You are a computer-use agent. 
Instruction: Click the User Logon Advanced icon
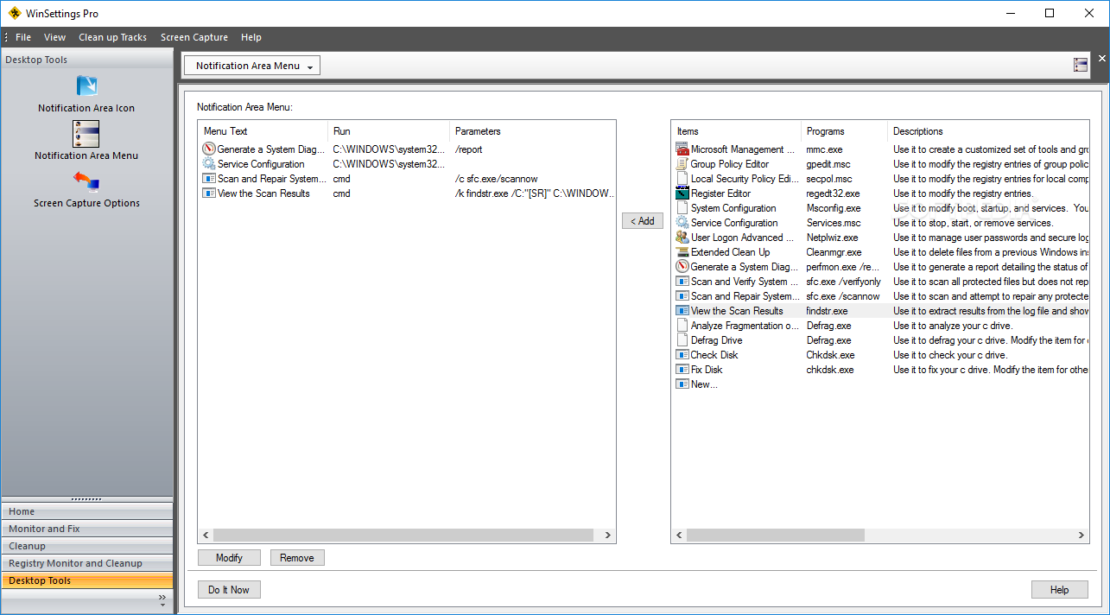(682, 238)
